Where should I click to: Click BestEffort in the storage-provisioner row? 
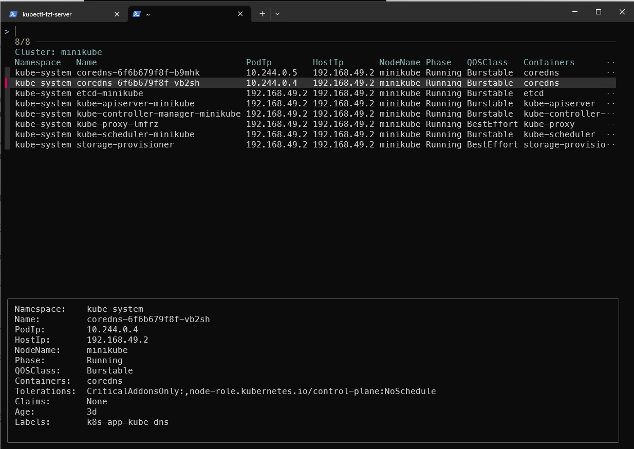pyautogui.click(x=493, y=144)
